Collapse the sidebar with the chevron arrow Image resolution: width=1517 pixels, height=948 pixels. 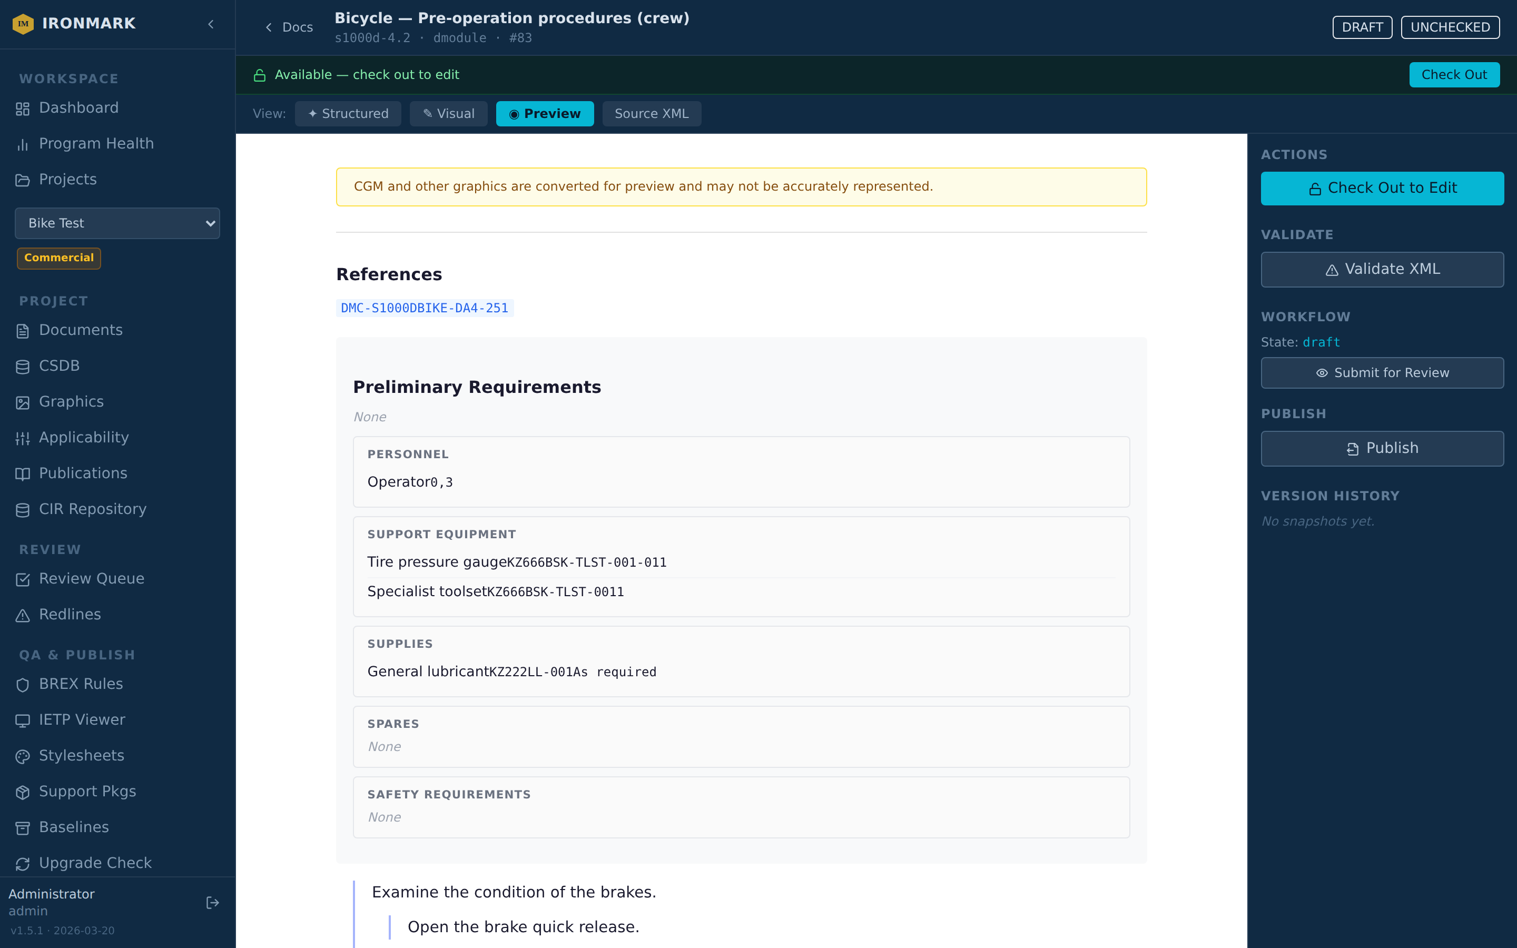(211, 24)
